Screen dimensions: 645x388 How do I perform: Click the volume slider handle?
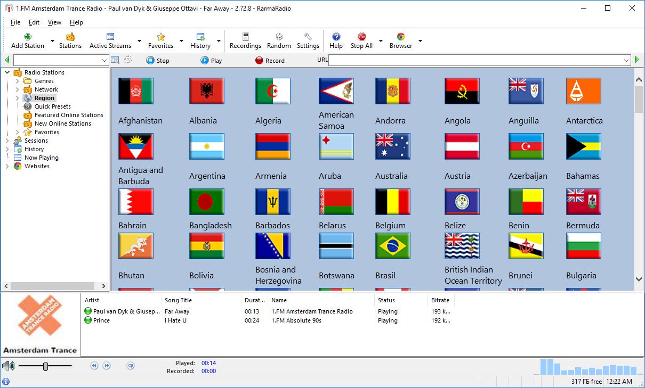46,366
